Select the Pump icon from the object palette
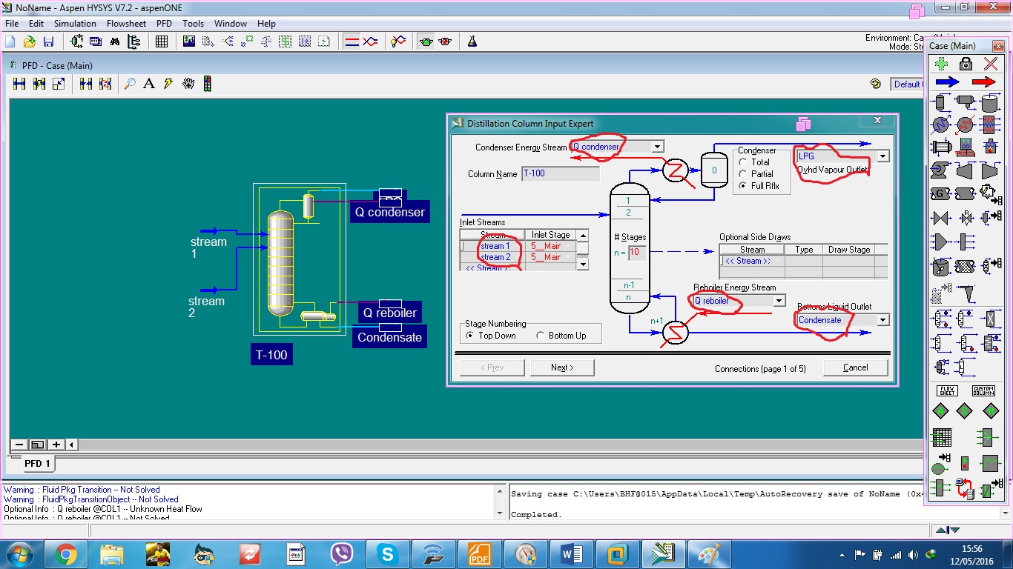Viewport: 1013px width, 569px height. point(939,170)
